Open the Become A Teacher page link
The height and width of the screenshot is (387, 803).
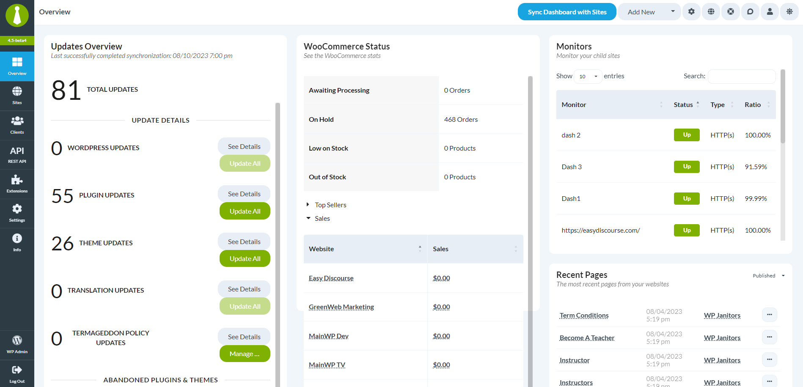click(587, 338)
